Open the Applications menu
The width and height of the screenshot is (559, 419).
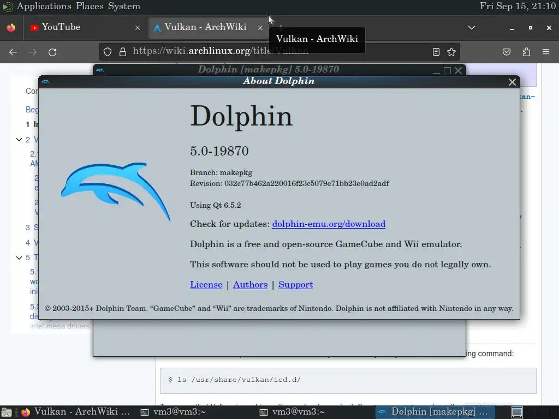[44, 6]
